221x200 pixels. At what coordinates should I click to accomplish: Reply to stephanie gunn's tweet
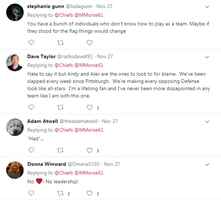(31, 43)
